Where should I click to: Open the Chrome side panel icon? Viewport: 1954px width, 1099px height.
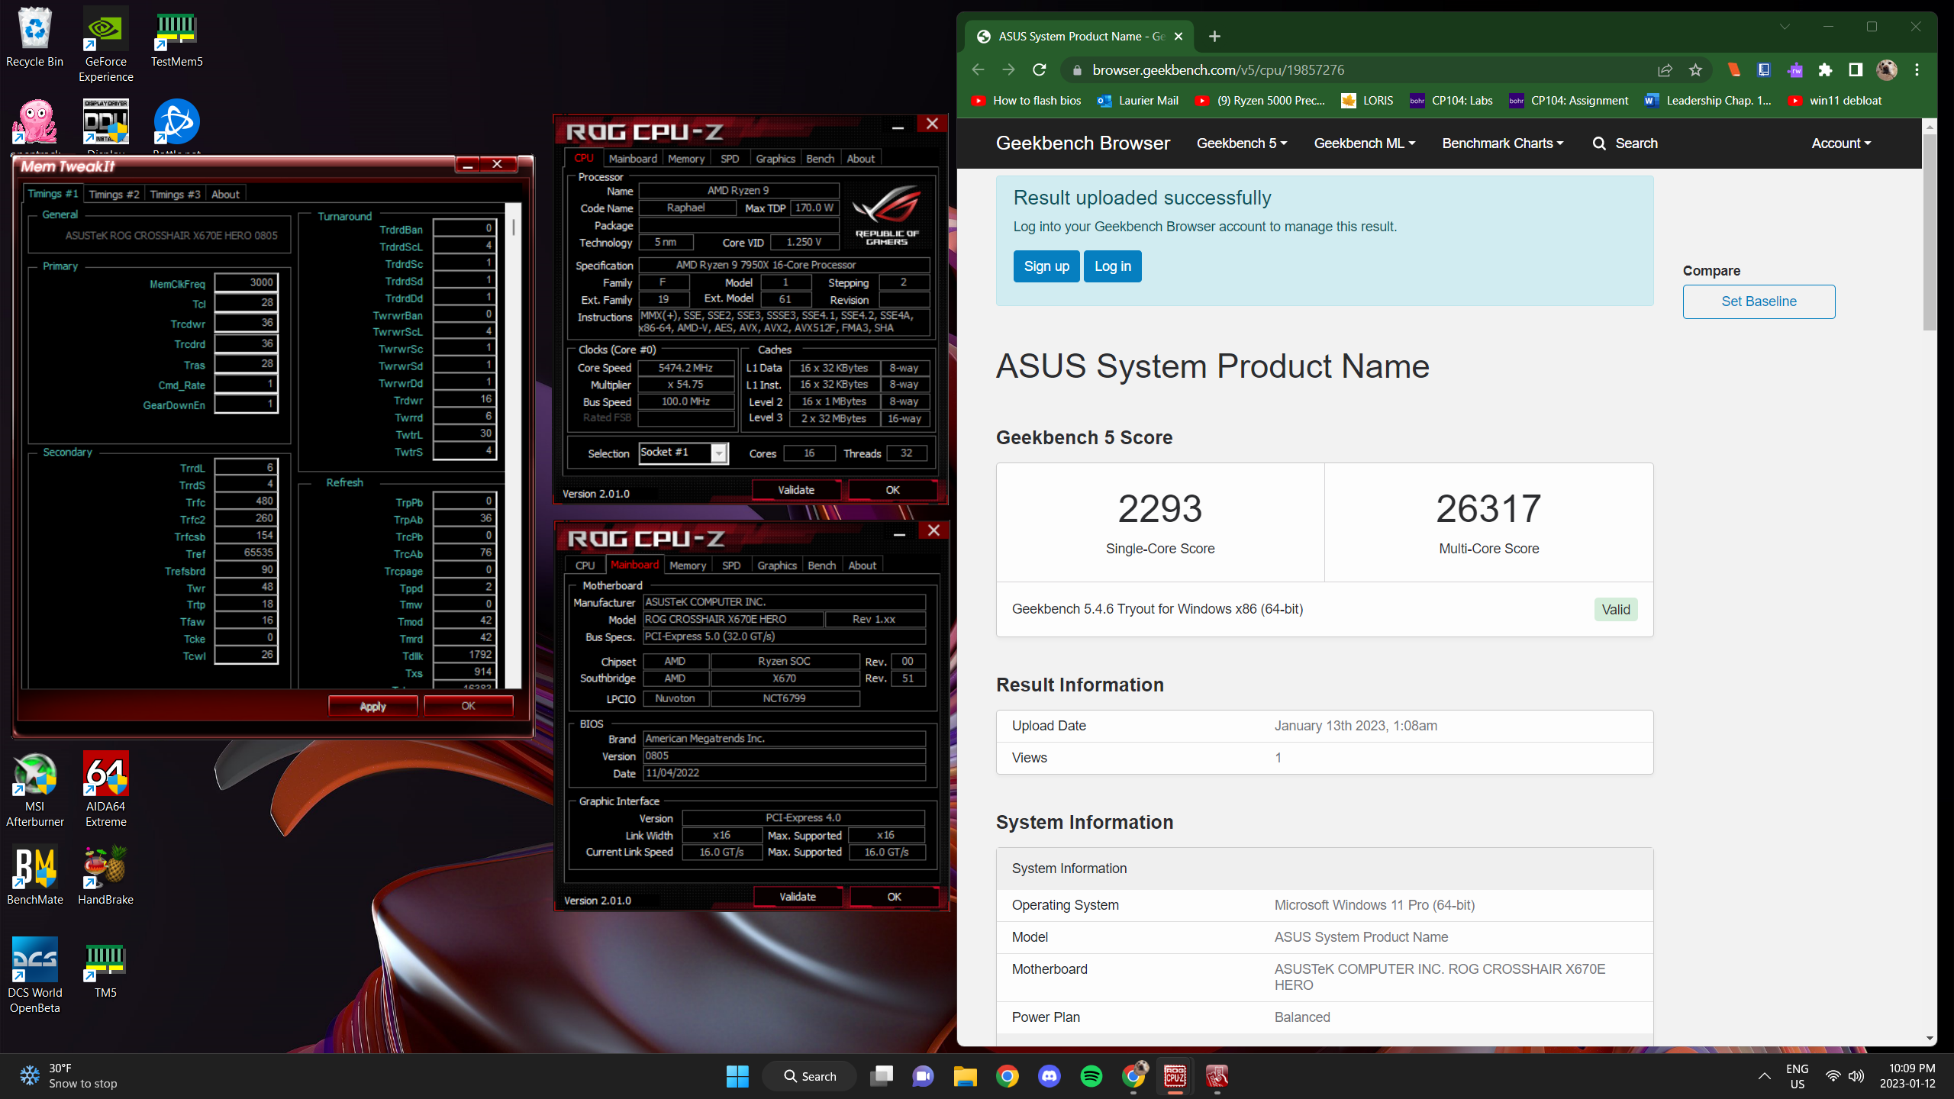(x=1856, y=70)
